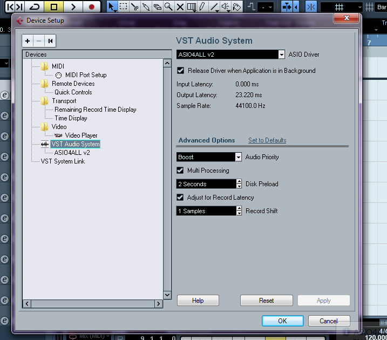The height and width of the screenshot is (340, 387).
Task: Click the minus Remove Device button
Action: (39, 40)
